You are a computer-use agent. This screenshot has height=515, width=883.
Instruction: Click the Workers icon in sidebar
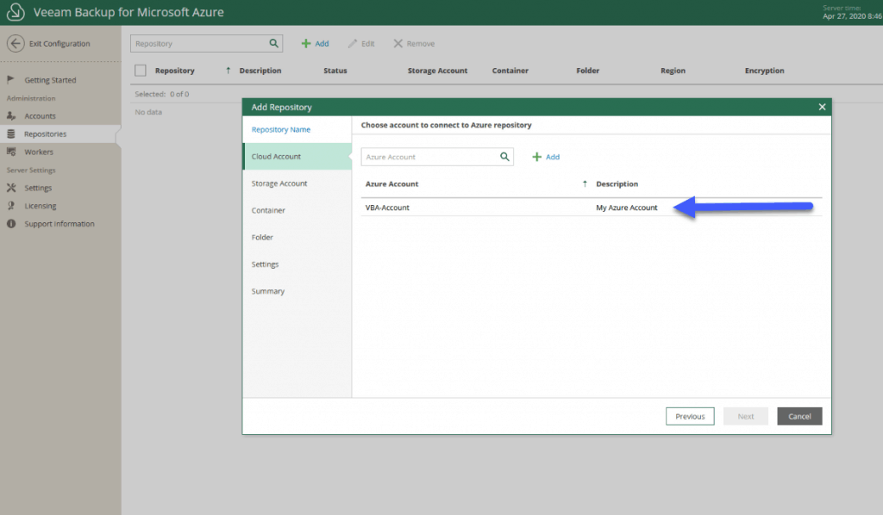10,152
